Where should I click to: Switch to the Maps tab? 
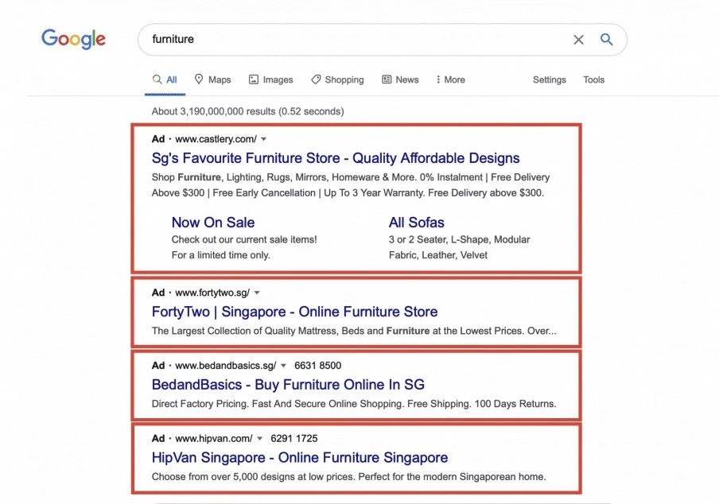213,79
